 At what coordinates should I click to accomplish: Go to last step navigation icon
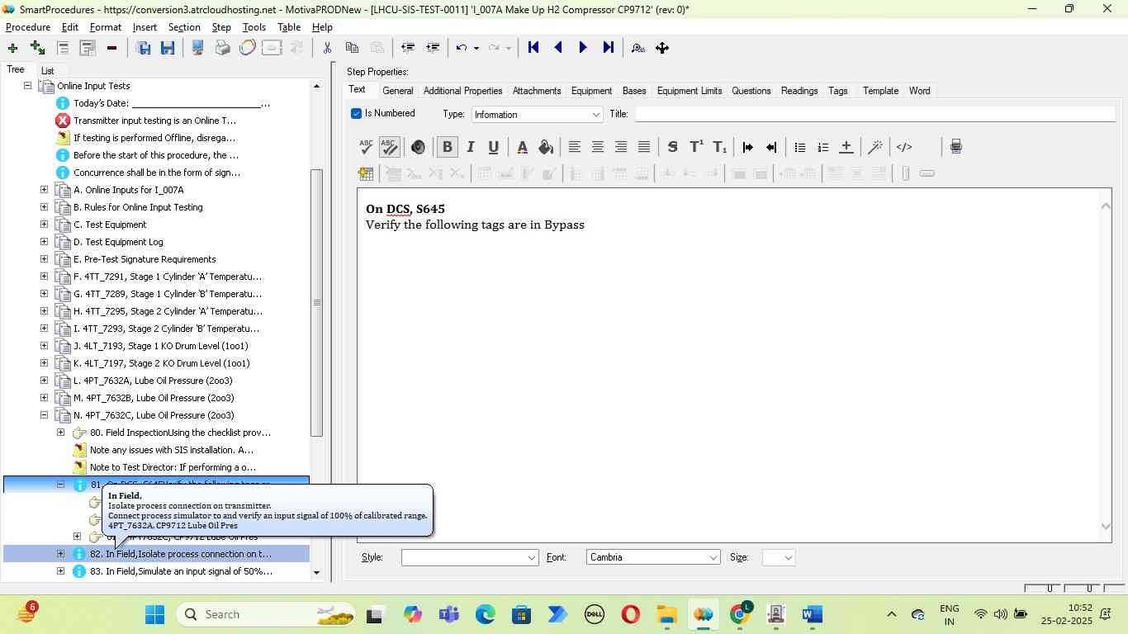coord(608,48)
